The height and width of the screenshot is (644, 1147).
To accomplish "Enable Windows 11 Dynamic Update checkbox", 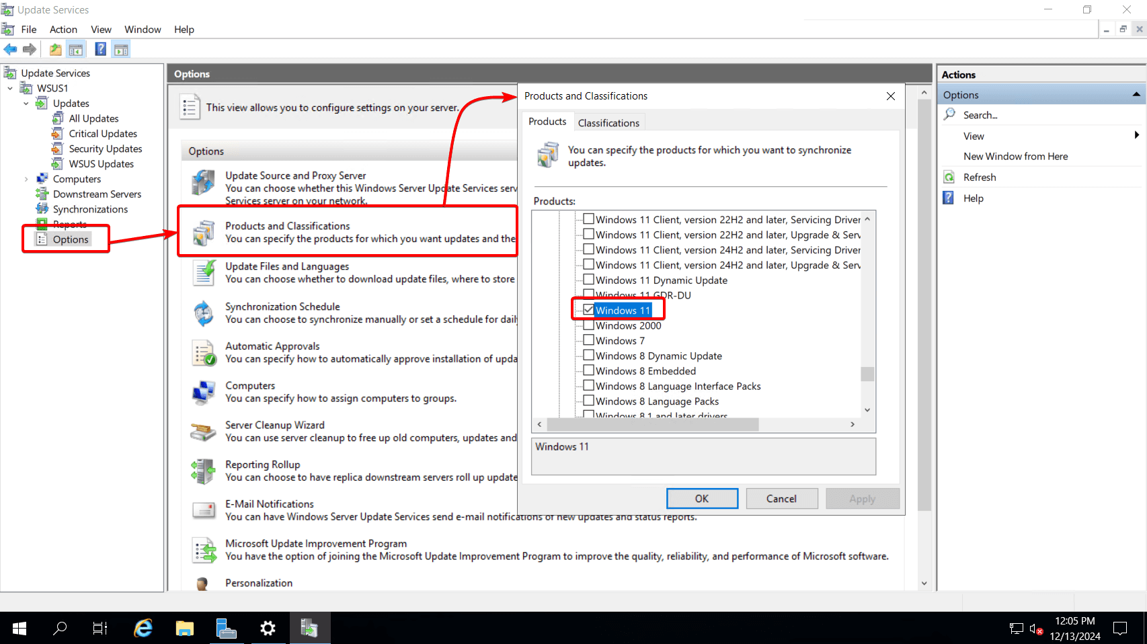I will point(589,280).
